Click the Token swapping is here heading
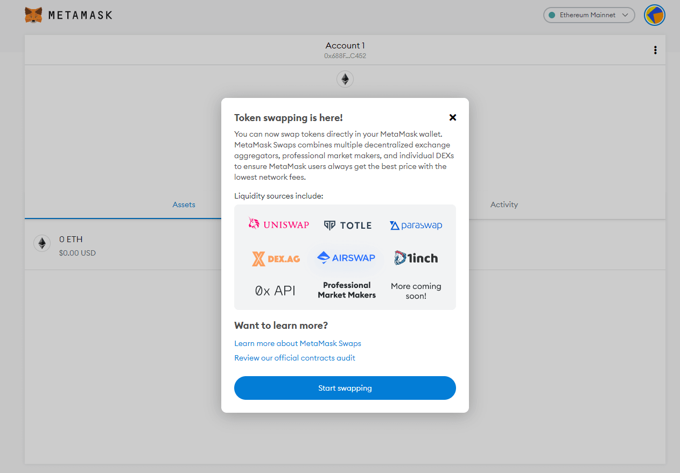Screen dimensions: 680x473 pyautogui.click(x=289, y=118)
